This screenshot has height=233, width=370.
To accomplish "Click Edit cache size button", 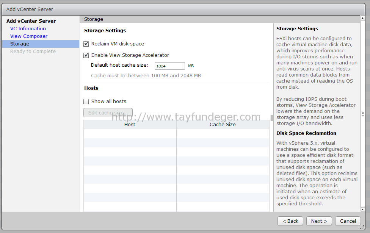I will (x=108, y=113).
